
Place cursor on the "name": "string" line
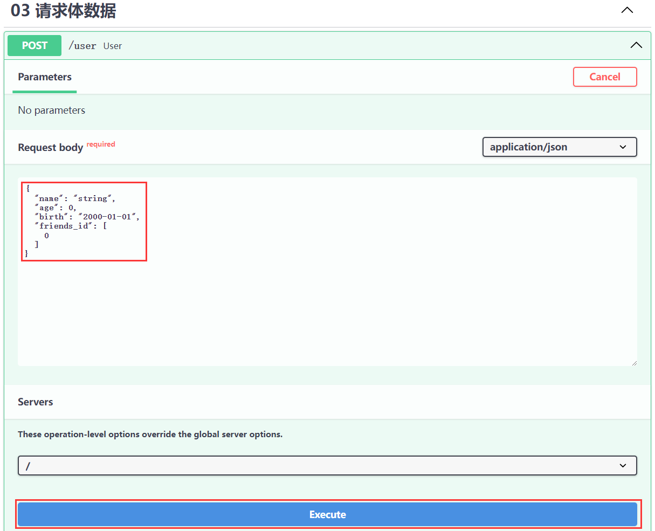(x=75, y=198)
